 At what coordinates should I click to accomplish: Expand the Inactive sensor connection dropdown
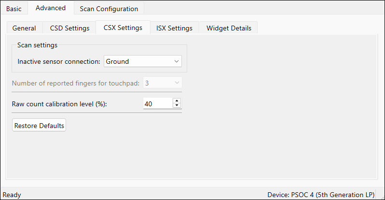click(x=143, y=61)
